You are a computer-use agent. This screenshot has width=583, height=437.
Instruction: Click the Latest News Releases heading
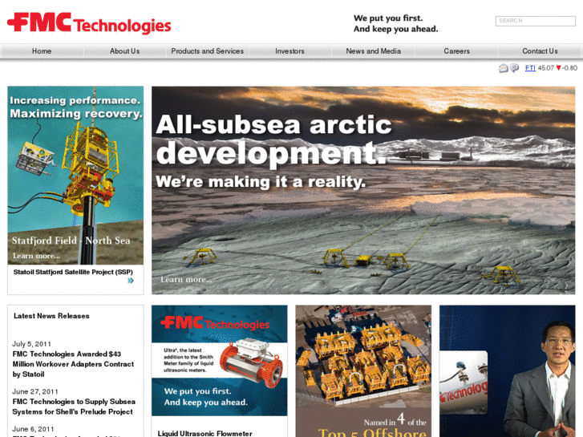point(51,316)
